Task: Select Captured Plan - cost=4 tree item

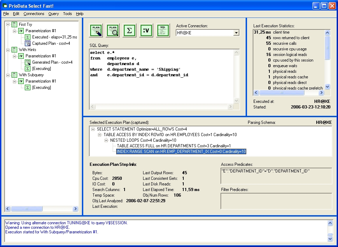Action: [51, 43]
